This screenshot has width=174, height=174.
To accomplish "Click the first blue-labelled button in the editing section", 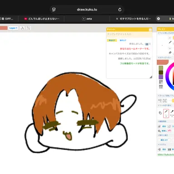I will click(x=163, y=126).
